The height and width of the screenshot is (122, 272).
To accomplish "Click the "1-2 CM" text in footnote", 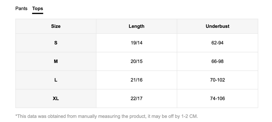I will (189, 116).
